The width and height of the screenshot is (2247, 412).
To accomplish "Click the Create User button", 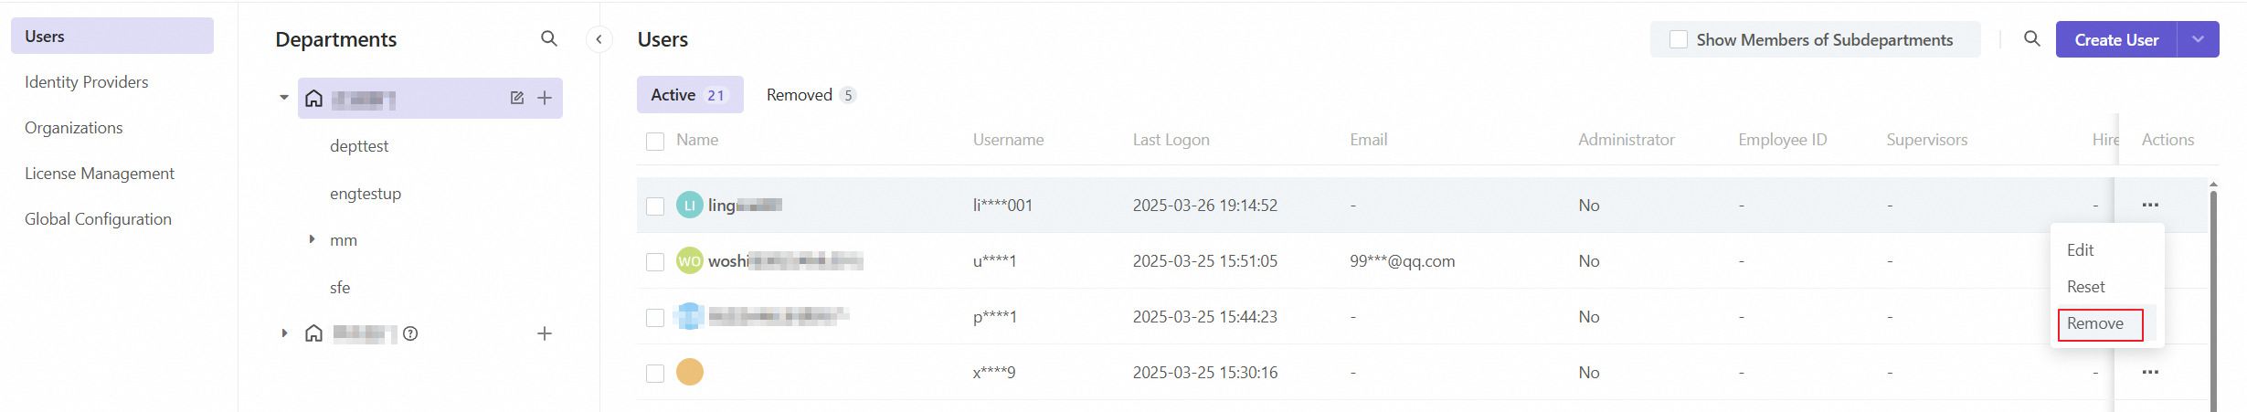I will [x=2115, y=39].
